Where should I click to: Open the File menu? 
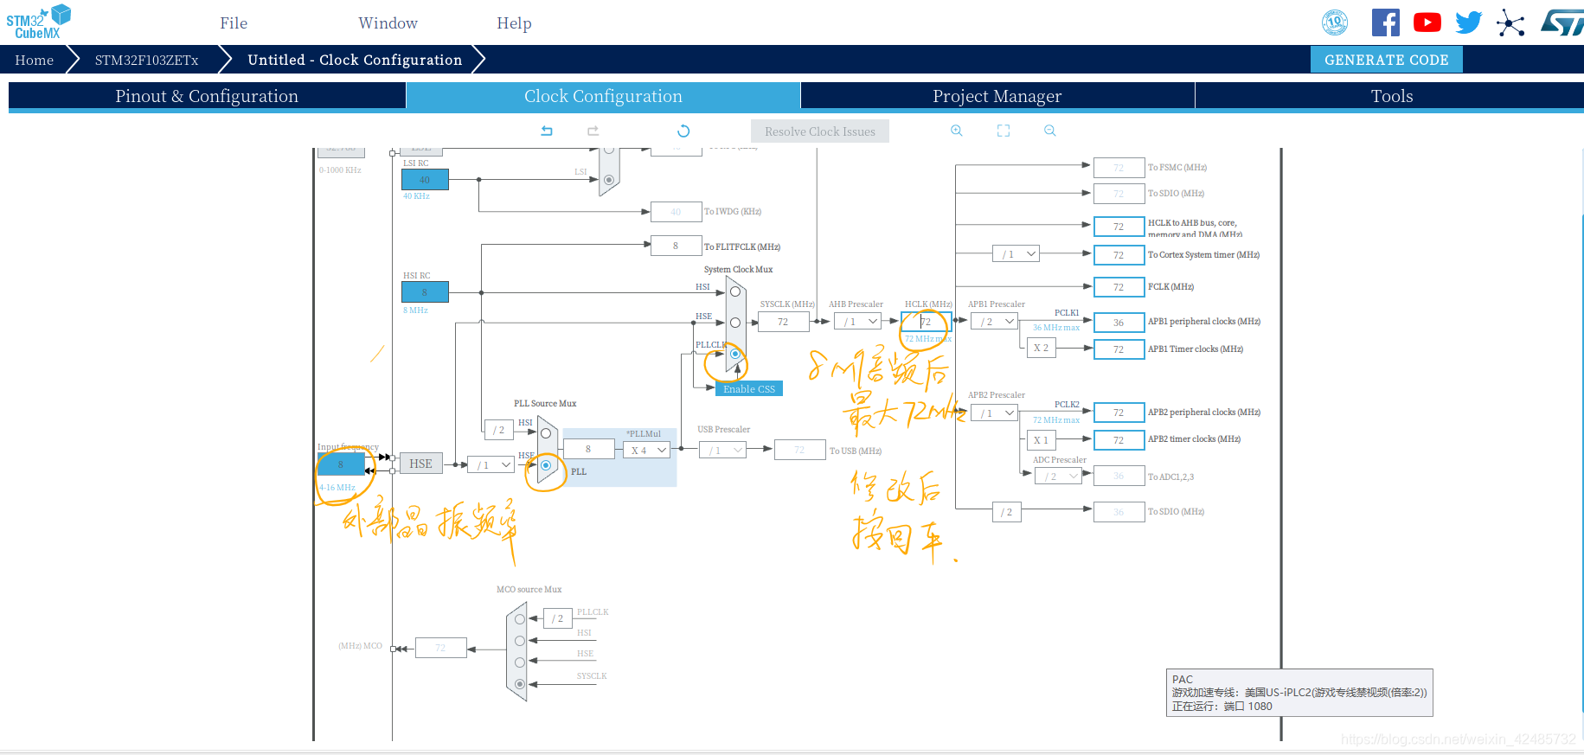click(234, 23)
